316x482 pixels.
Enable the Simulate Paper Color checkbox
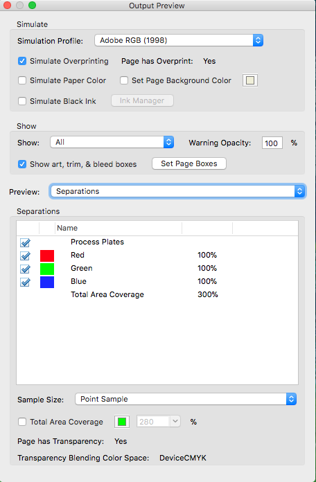22,80
